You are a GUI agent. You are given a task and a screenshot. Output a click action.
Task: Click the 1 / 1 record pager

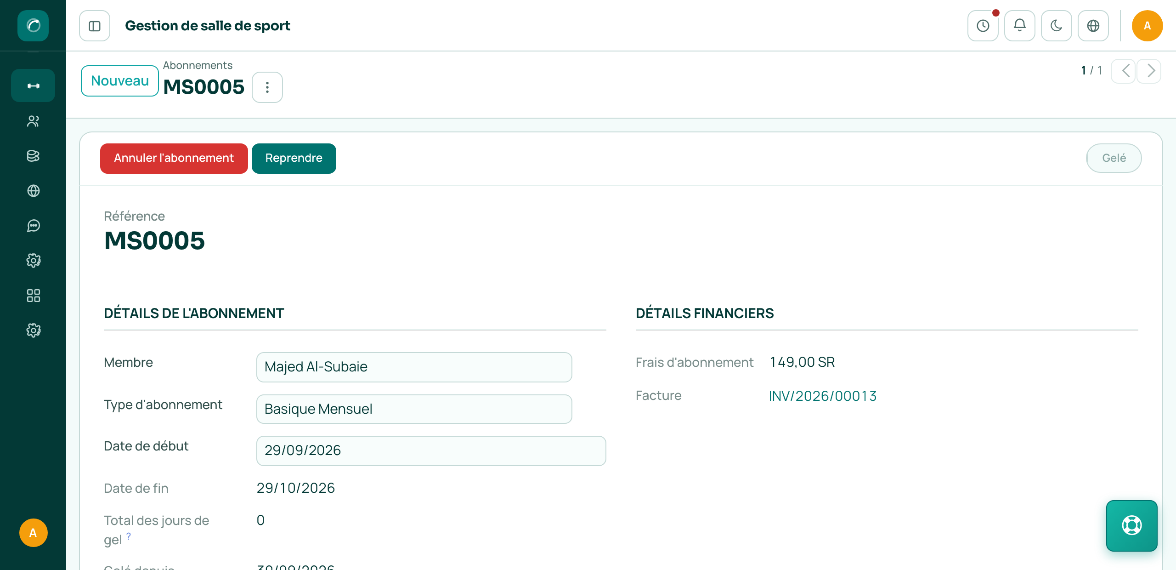[1091, 71]
